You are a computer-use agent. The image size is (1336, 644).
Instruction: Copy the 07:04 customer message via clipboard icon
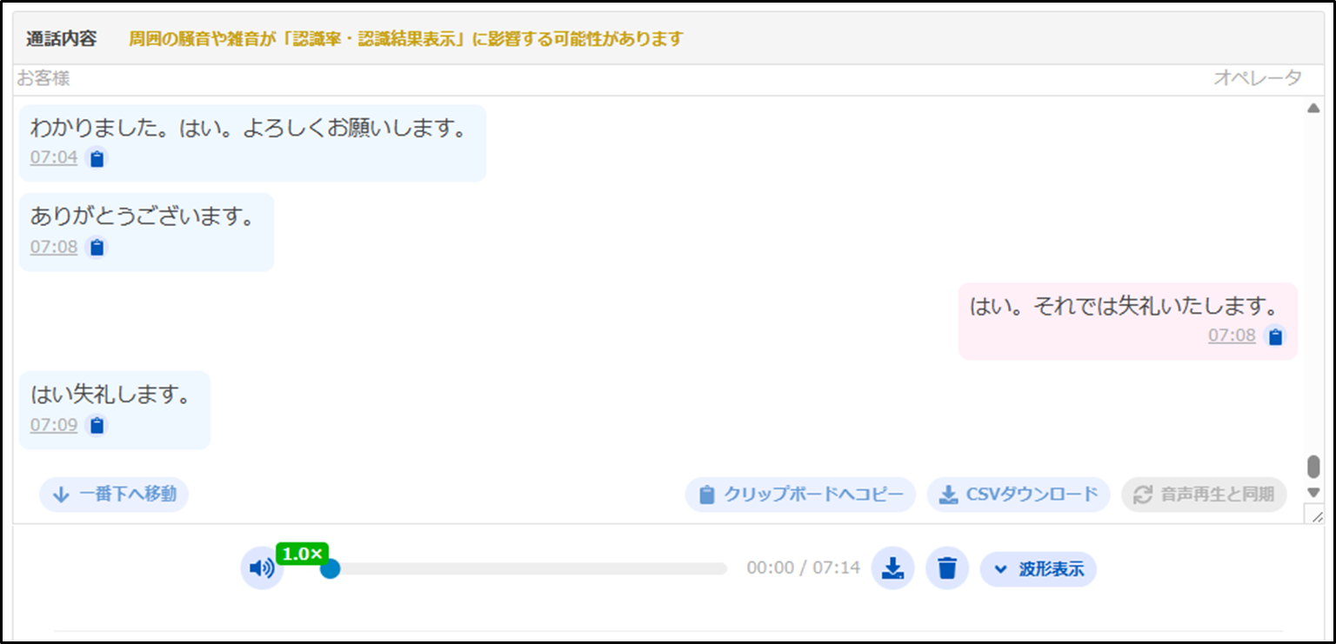[97, 159]
